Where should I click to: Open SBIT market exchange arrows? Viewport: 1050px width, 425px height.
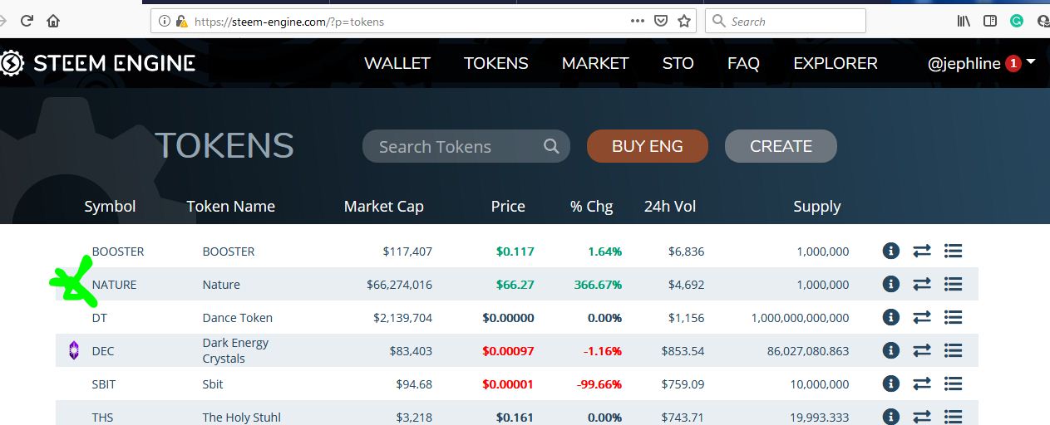coord(921,383)
